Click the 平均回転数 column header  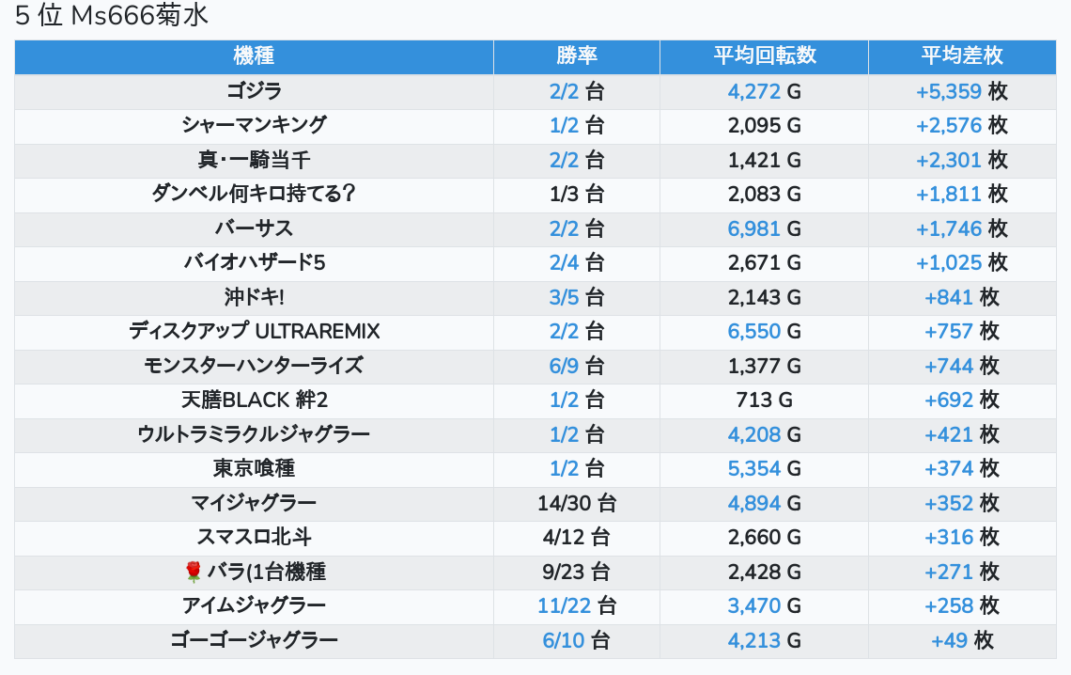pyautogui.click(x=764, y=56)
